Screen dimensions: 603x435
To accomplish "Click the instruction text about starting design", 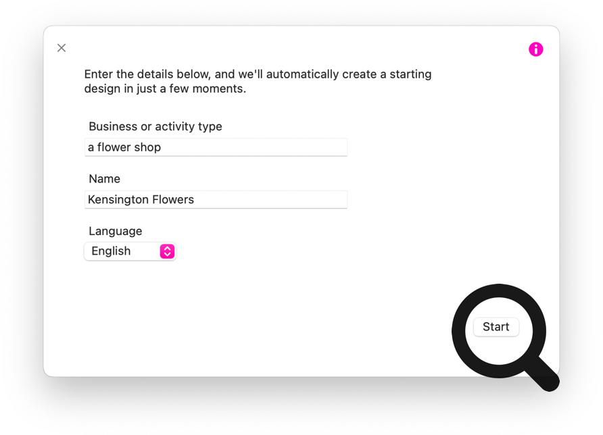I will 258,81.
